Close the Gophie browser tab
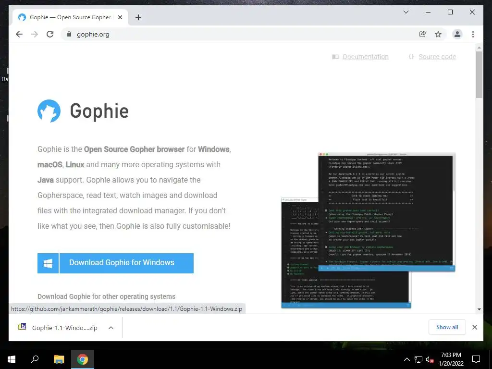Screen dimensions: 492x369 120,17
